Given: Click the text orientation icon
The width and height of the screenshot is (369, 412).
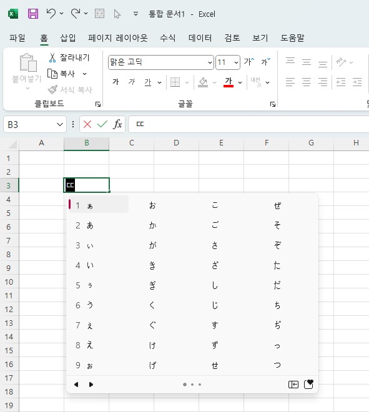Looking at the screenshot, I should (x=341, y=62).
